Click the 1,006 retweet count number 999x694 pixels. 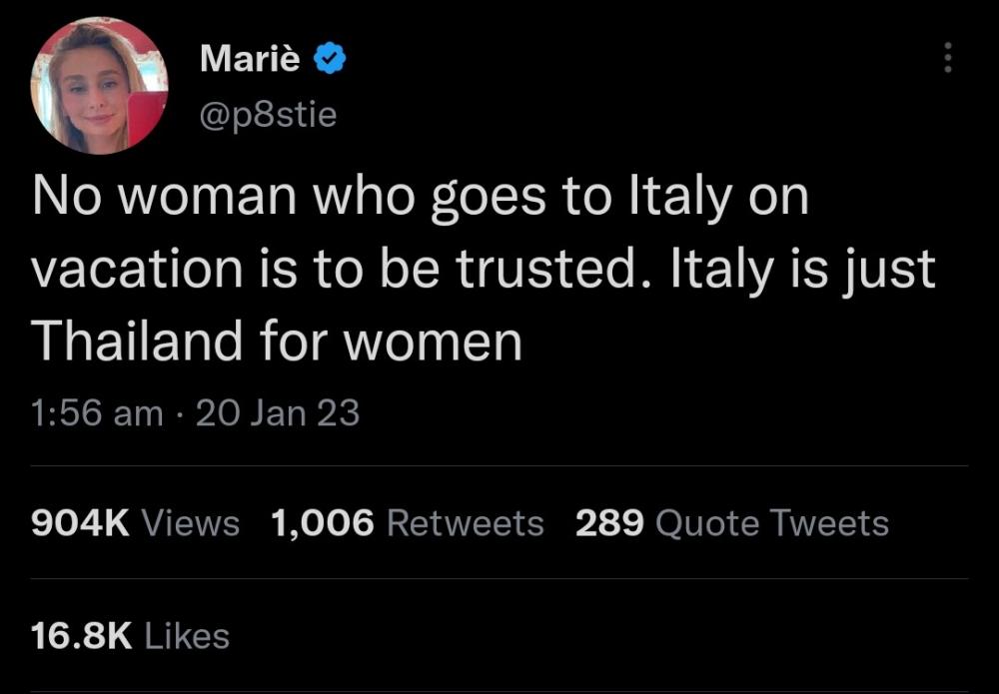coord(323,523)
